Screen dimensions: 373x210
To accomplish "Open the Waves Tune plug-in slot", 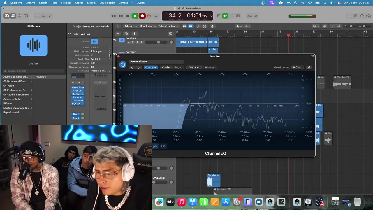I will pos(78,87).
